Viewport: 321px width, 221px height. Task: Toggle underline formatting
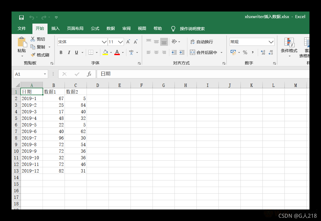click(77, 52)
